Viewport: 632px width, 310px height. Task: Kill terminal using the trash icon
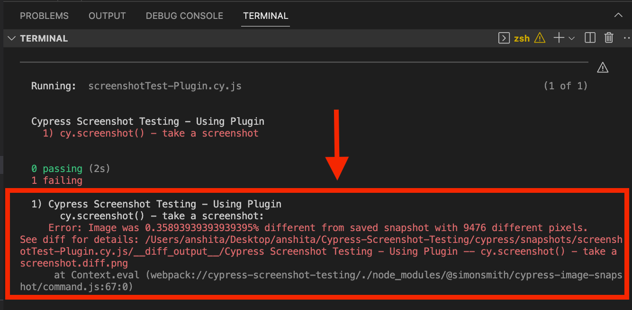[609, 38]
